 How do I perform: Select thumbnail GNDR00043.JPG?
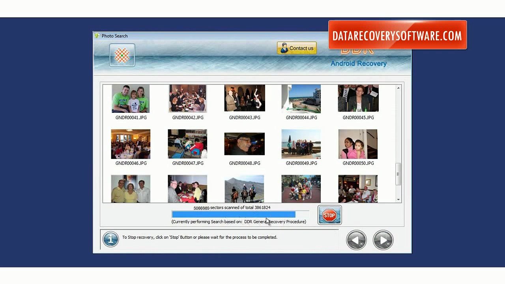click(x=245, y=98)
